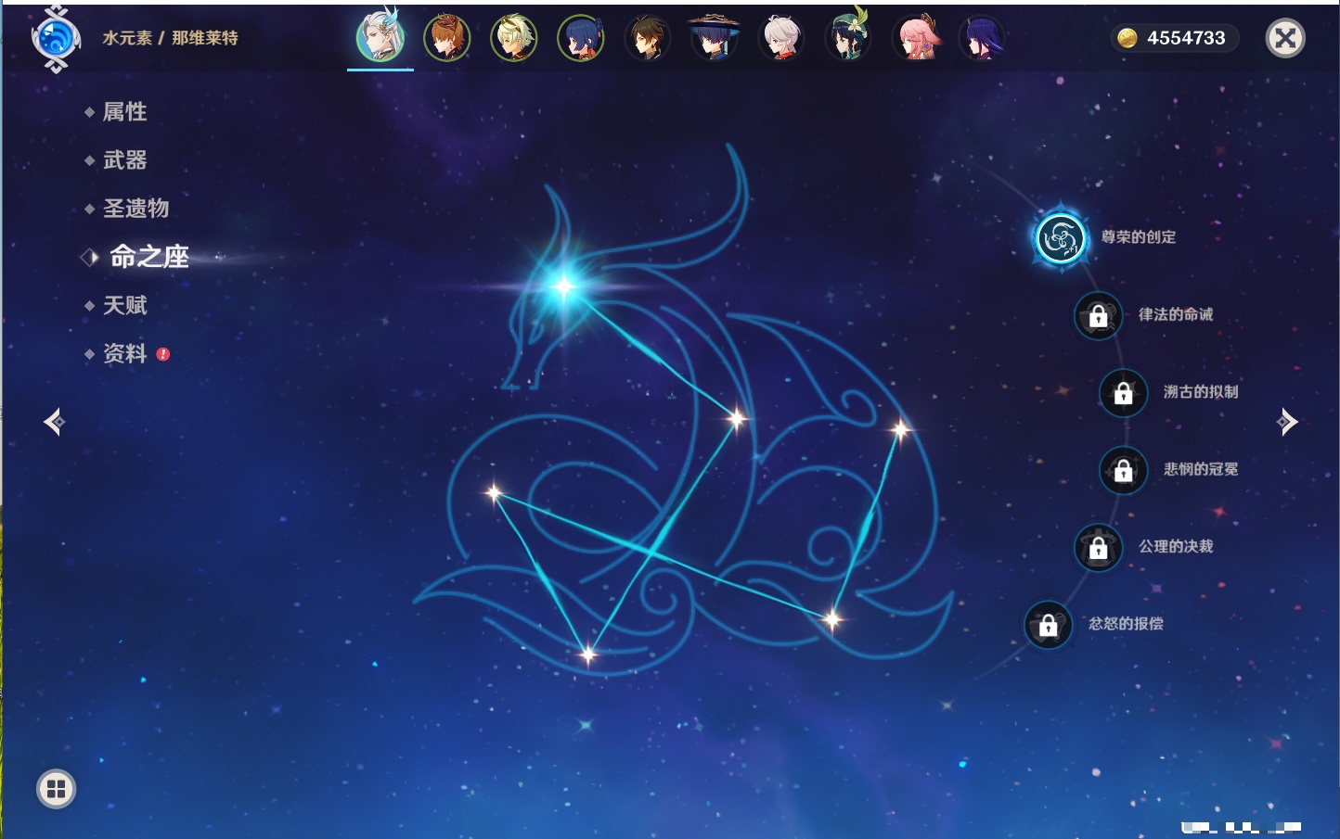Viewport: 1340px width, 839px height.
Task: Go to the previous character with left arrow
Action: pyautogui.click(x=55, y=422)
